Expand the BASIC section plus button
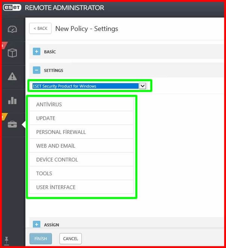 coord(37,51)
